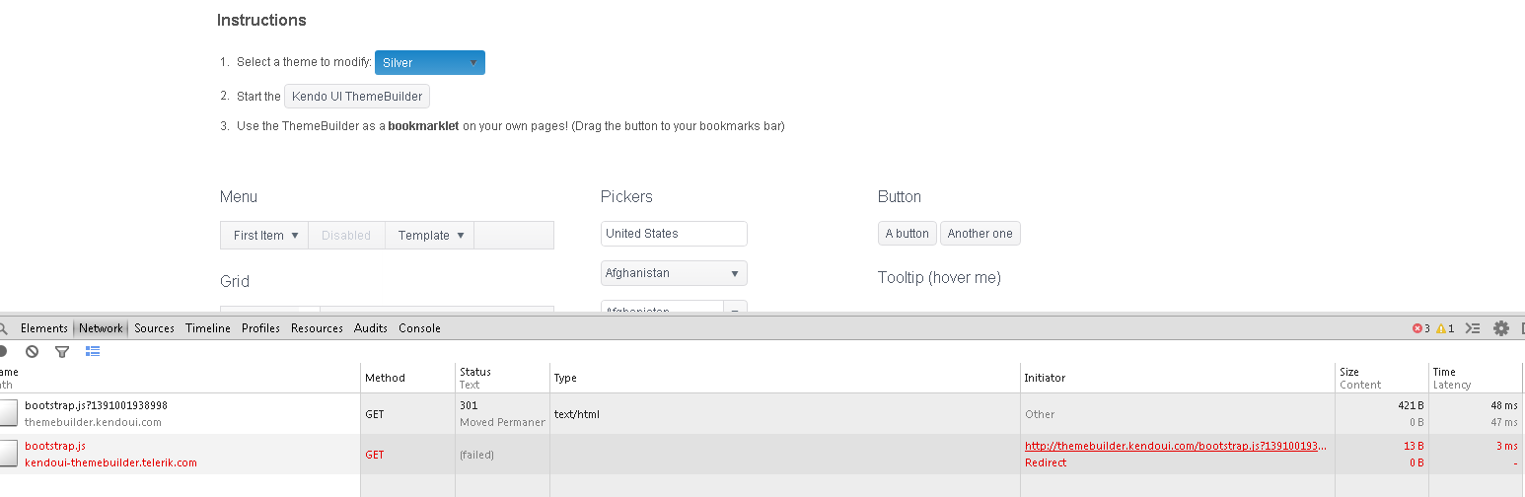Viewport: 1525px width, 497px height.
Task: Click the Kendo UI ThemeBuilder button
Action: (357, 97)
